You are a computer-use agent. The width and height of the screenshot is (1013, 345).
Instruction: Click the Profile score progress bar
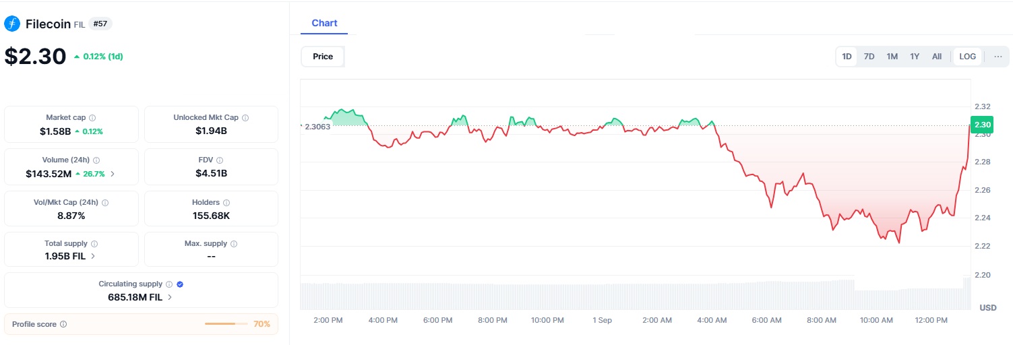tap(226, 324)
